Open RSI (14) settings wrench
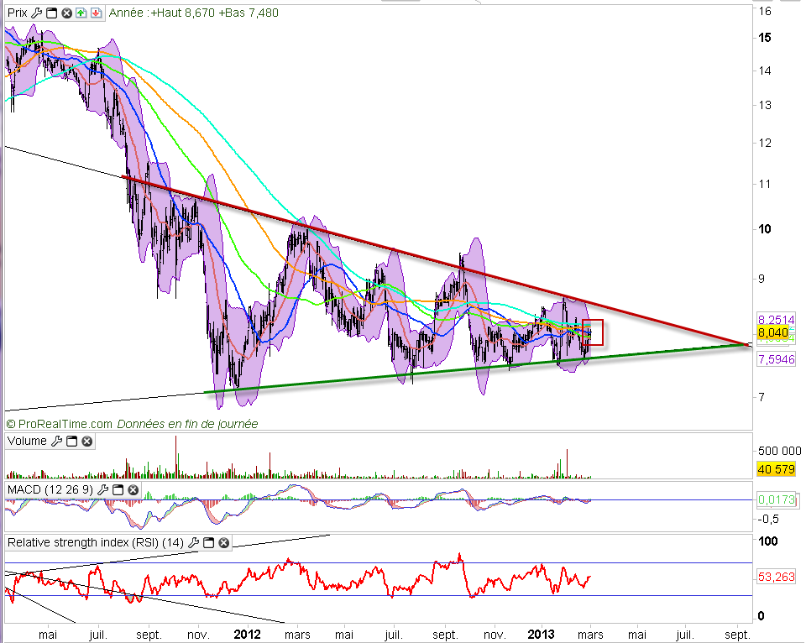Image resolution: width=806 pixels, height=643 pixels. [x=194, y=543]
